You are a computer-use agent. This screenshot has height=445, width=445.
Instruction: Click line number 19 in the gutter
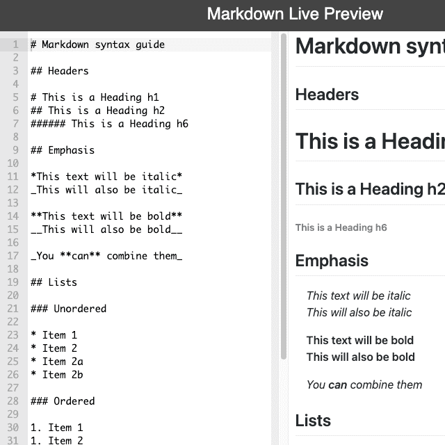pos(13,282)
